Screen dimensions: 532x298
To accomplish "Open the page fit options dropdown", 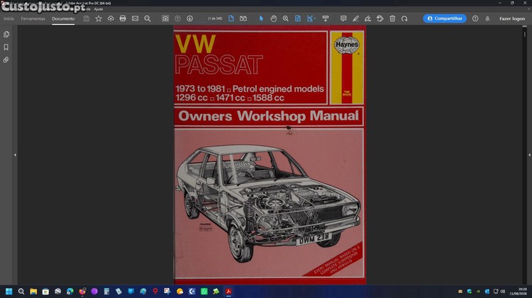I will 315,18.
